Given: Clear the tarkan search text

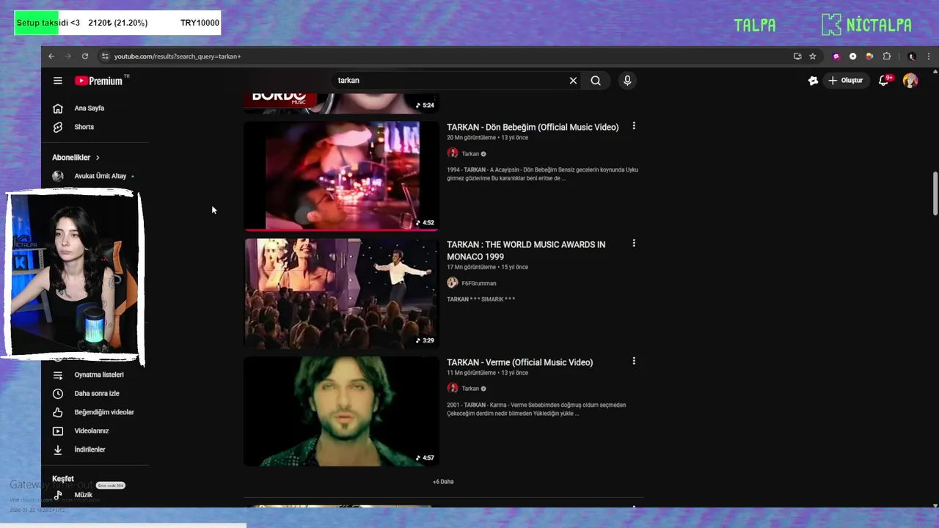Looking at the screenshot, I should tap(573, 81).
